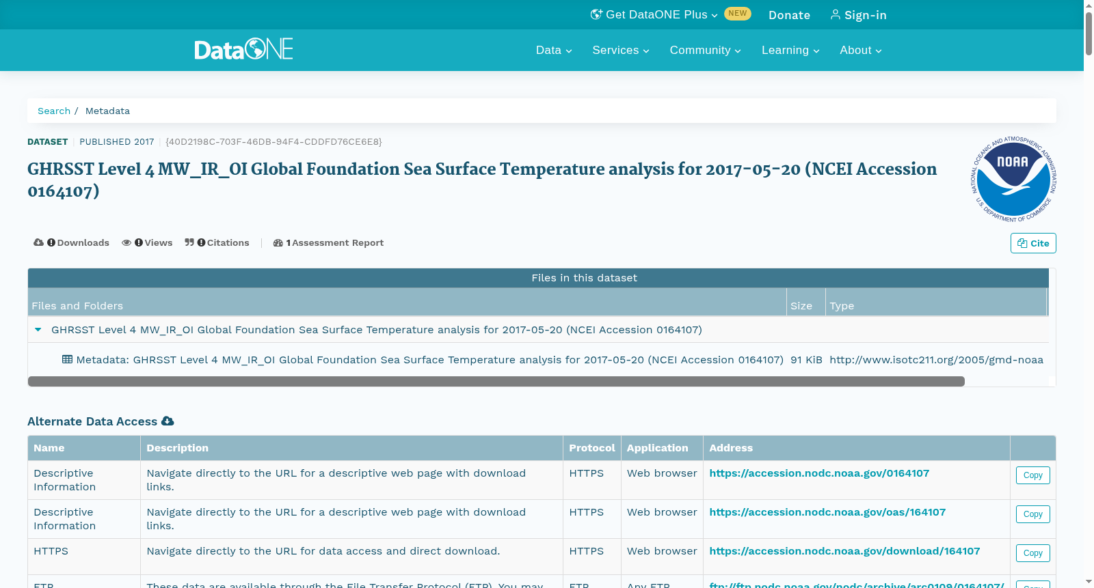Open the About menu
1094x588 pixels.
861,50
